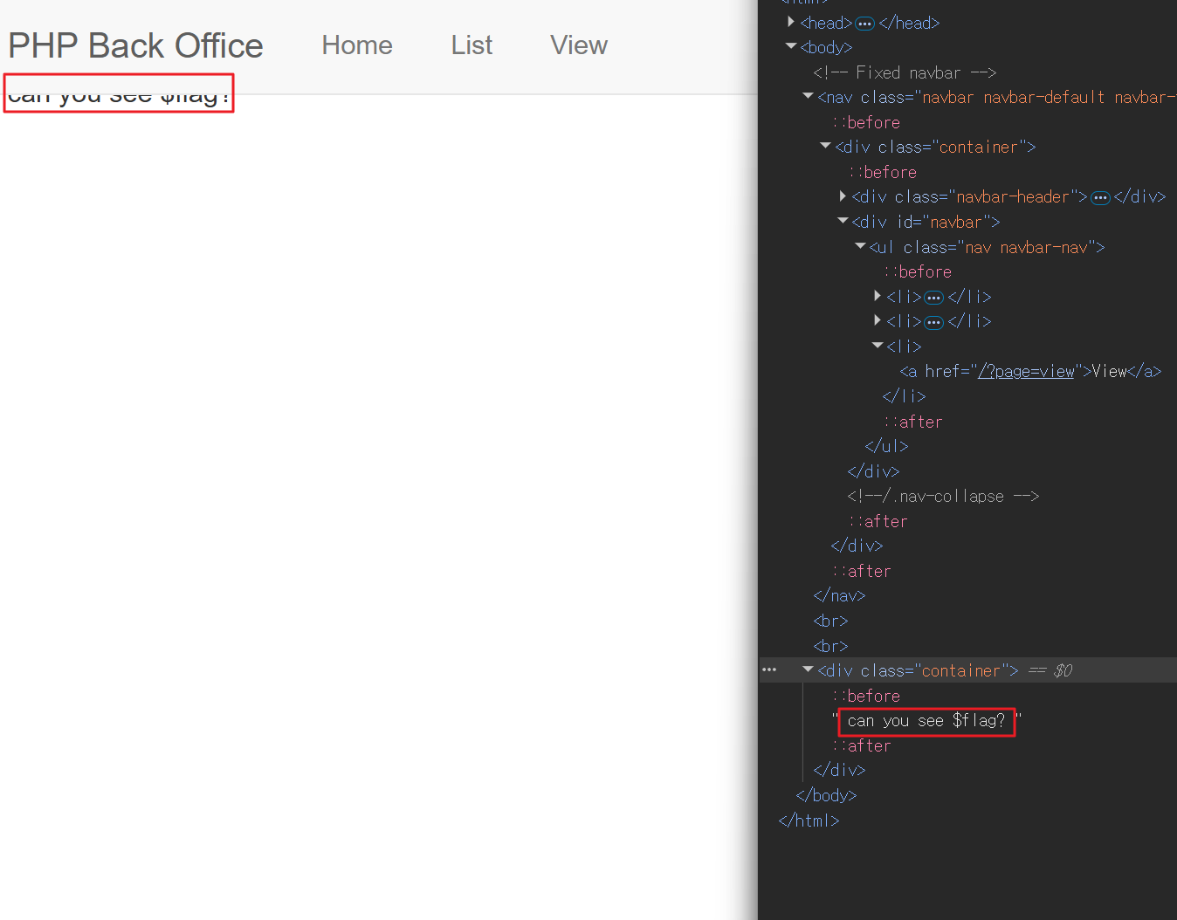The width and height of the screenshot is (1177, 920).
Task: Click the ellipsis badge in the head element
Action: pos(864,24)
